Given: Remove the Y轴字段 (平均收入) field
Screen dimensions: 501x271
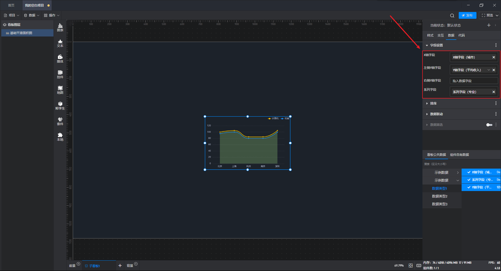Looking at the screenshot, I should tap(494, 70).
